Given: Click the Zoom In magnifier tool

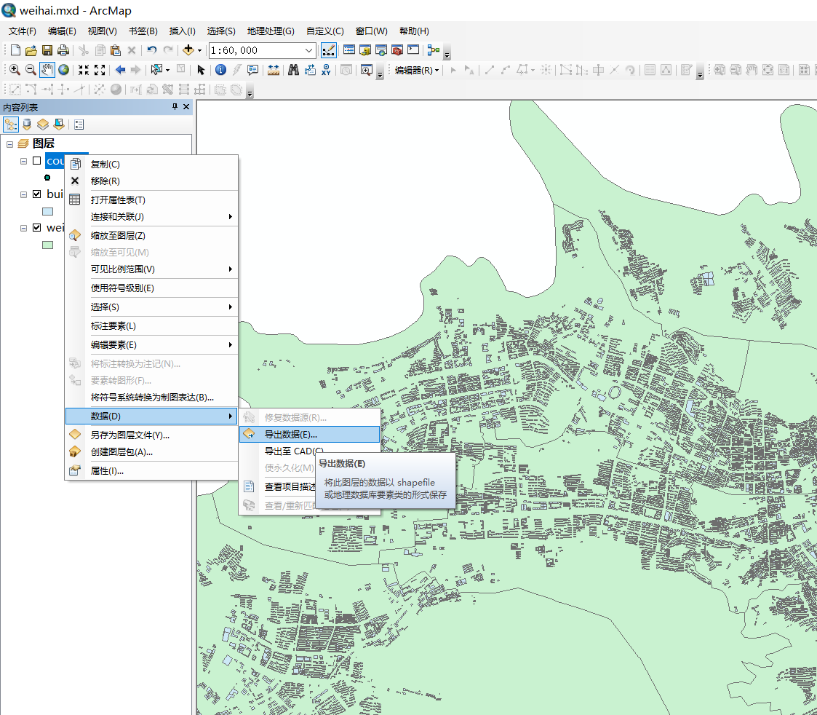Looking at the screenshot, I should (14, 70).
